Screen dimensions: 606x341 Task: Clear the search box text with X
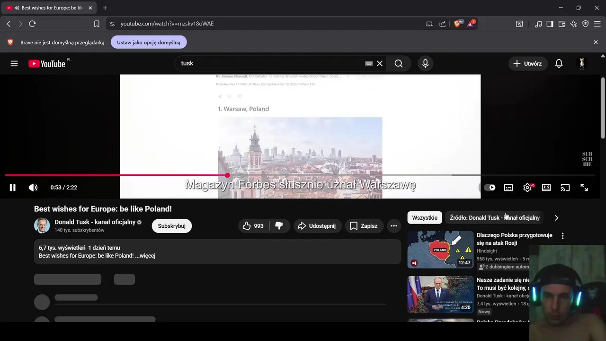pyautogui.click(x=380, y=63)
